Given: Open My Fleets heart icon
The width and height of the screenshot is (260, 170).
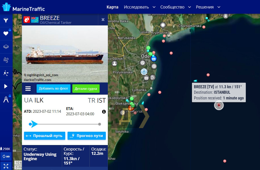Looking at the screenshot, I should (6, 33).
